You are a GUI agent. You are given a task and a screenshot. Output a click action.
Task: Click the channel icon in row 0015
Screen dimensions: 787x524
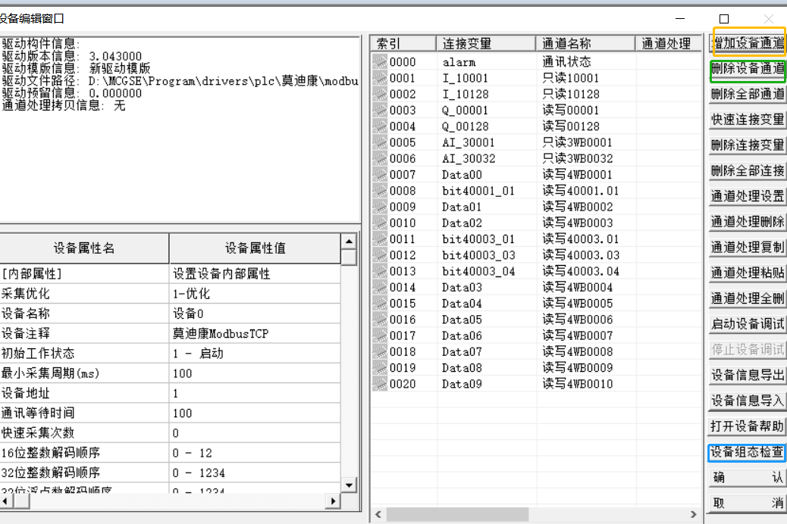[x=379, y=304]
